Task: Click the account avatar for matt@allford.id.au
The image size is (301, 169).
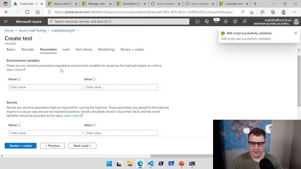Action: pyautogui.click(x=296, y=22)
